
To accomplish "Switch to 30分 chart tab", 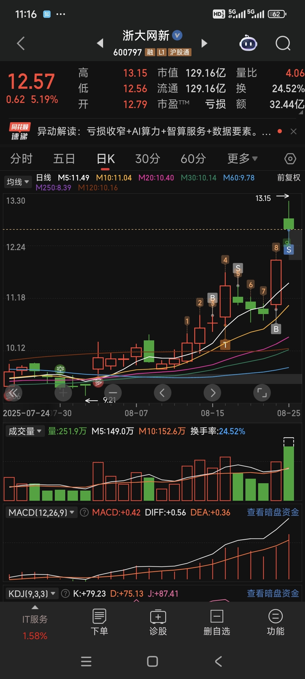I will [148, 159].
